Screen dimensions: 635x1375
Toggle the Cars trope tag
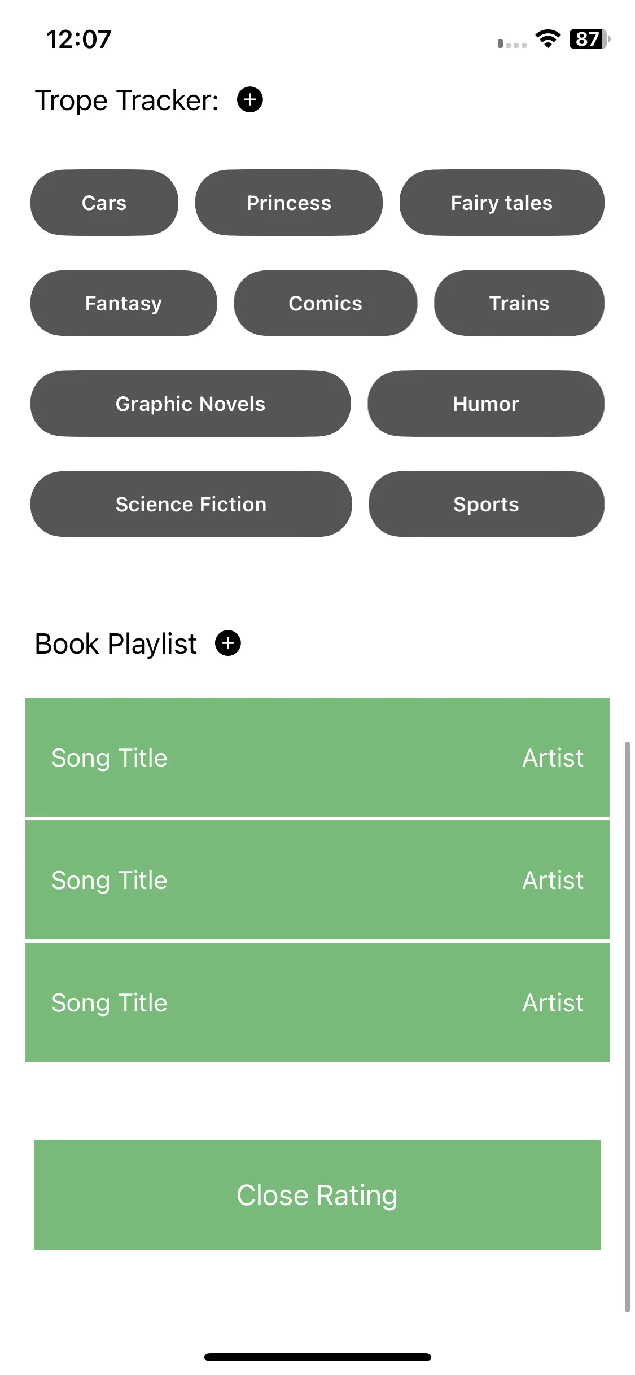pos(104,203)
